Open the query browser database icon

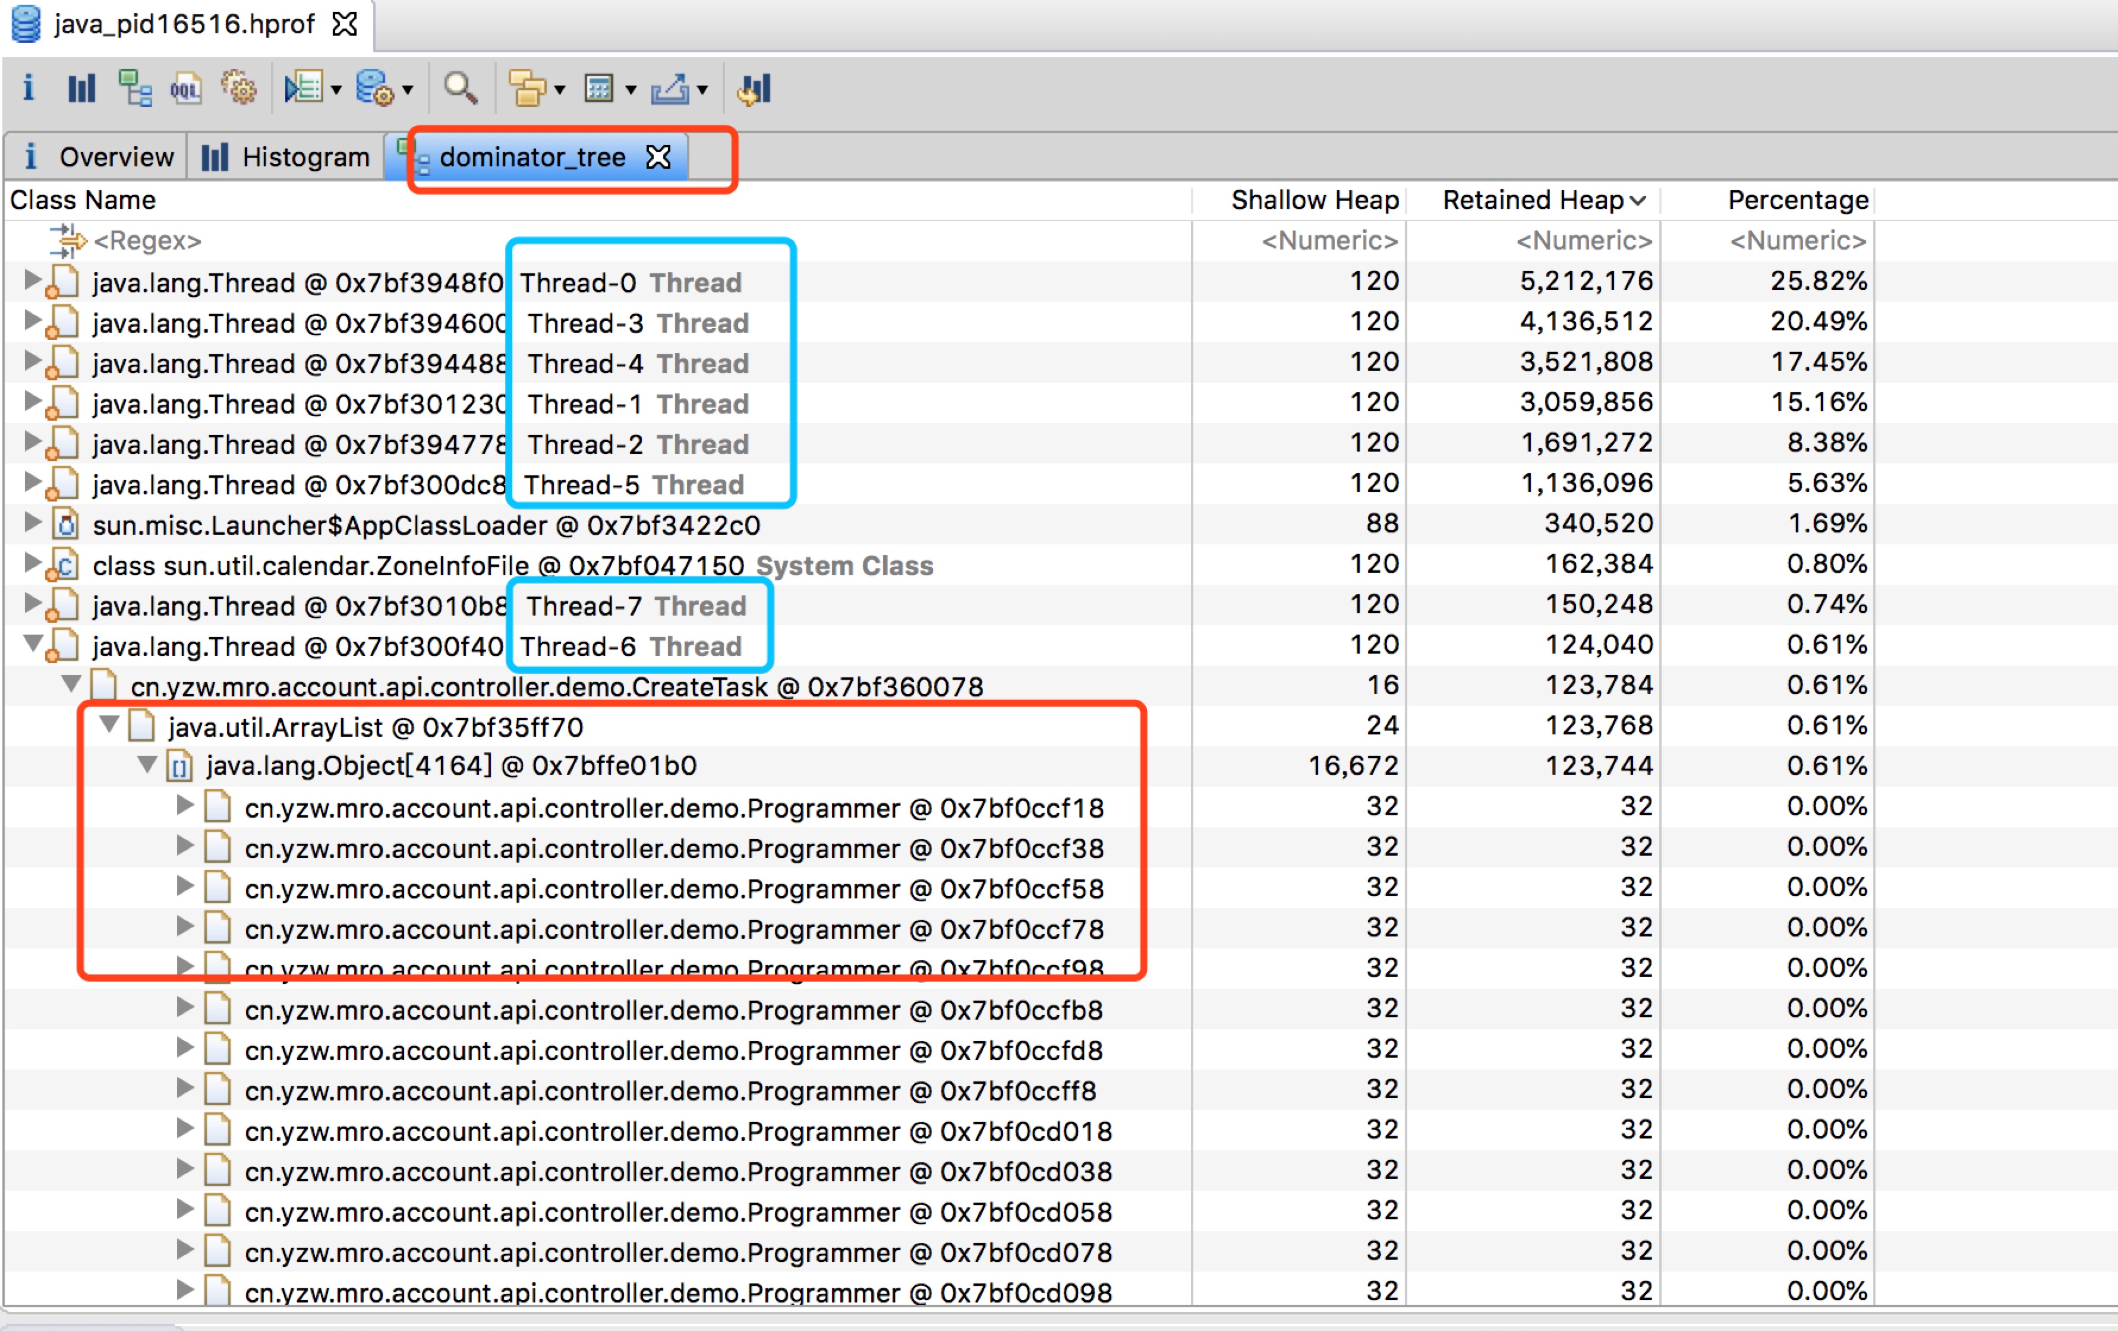point(375,89)
